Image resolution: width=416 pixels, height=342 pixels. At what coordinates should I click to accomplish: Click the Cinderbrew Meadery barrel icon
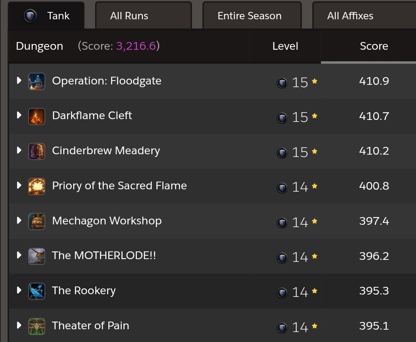[37, 152]
